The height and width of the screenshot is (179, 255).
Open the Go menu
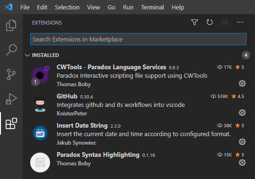[111, 8]
